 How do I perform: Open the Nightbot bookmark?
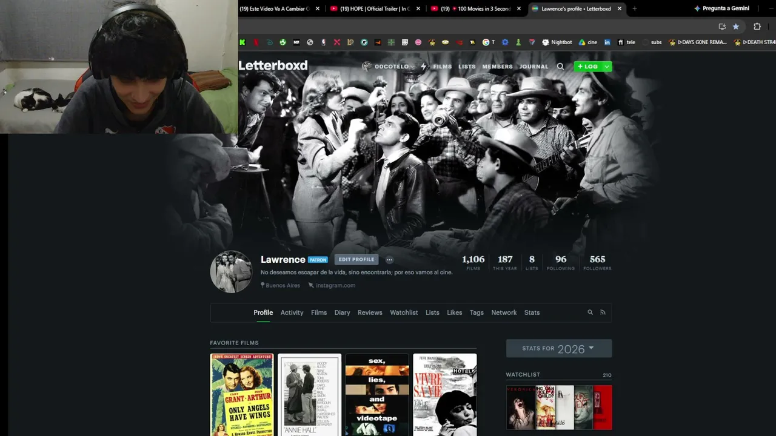pos(557,42)
